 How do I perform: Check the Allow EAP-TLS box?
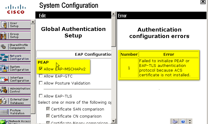[41, 96]
